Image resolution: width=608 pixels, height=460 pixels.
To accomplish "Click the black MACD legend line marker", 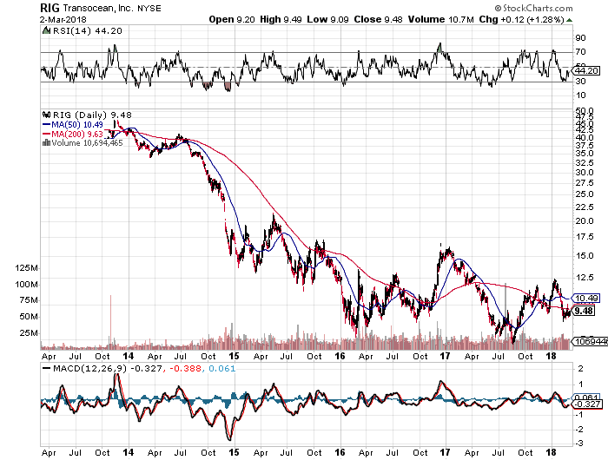I will [x=47, y=368].
